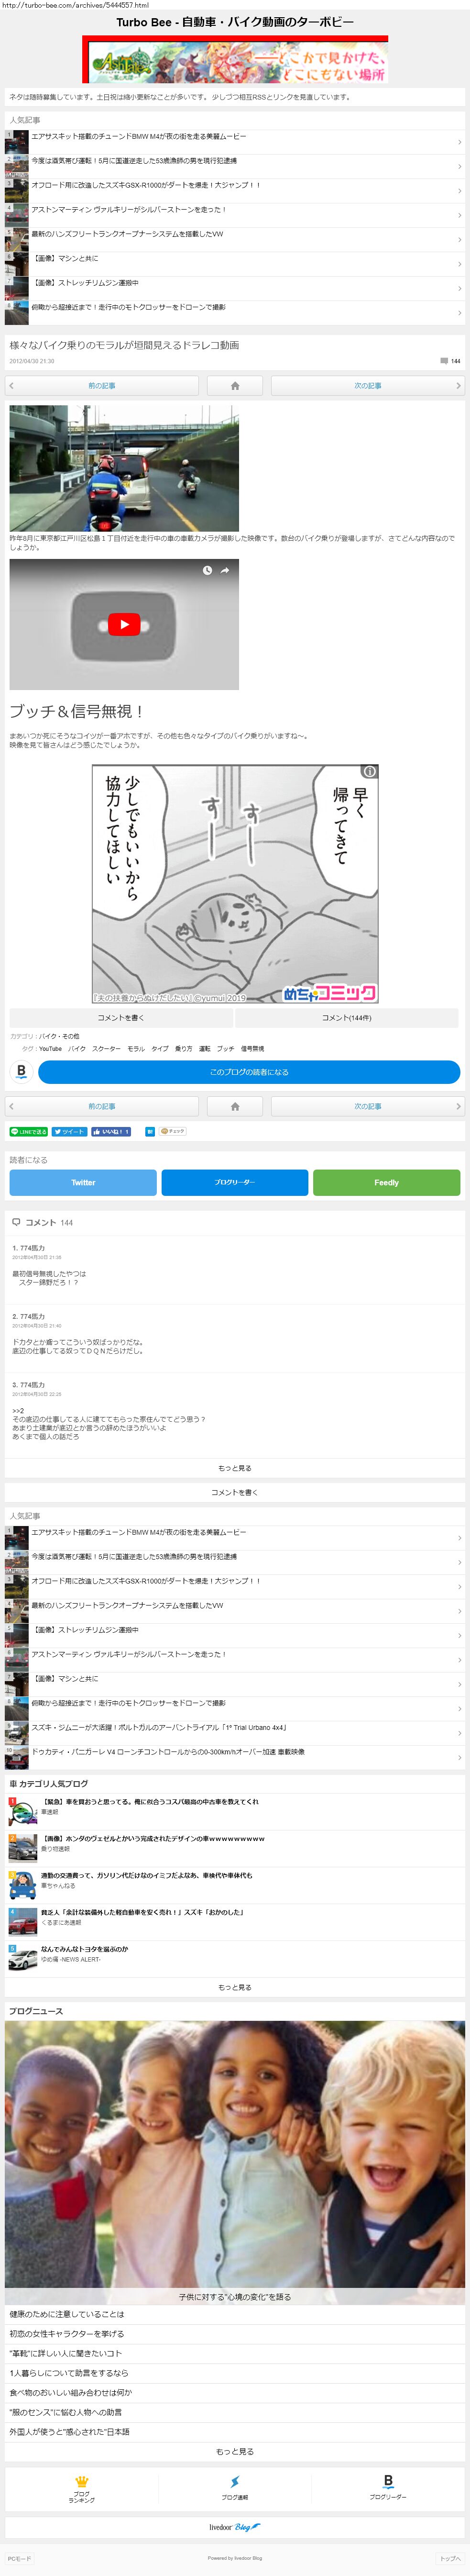
Task: Tweet this article with Twitter button
Action: [69, 1132]
